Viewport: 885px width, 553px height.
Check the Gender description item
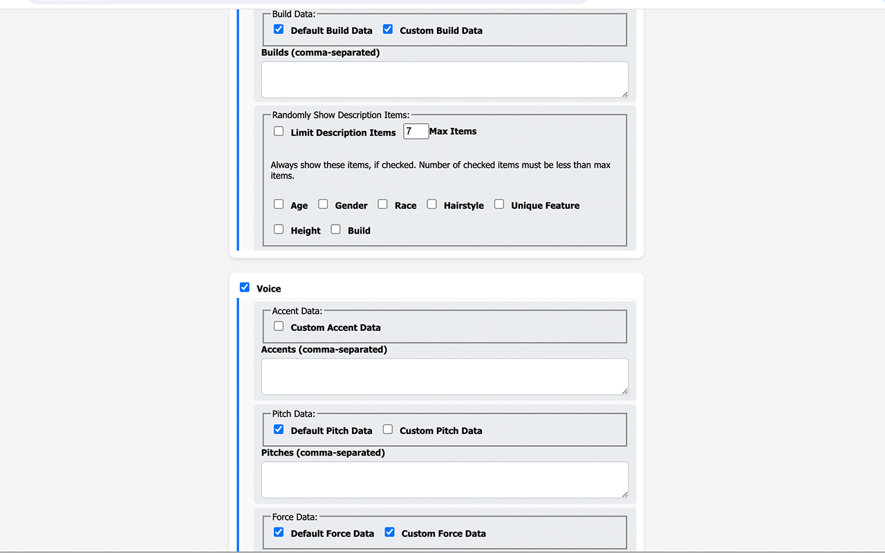[x=323, y=205]
